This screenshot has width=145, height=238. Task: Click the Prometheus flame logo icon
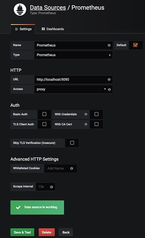(x=20, y=9)
